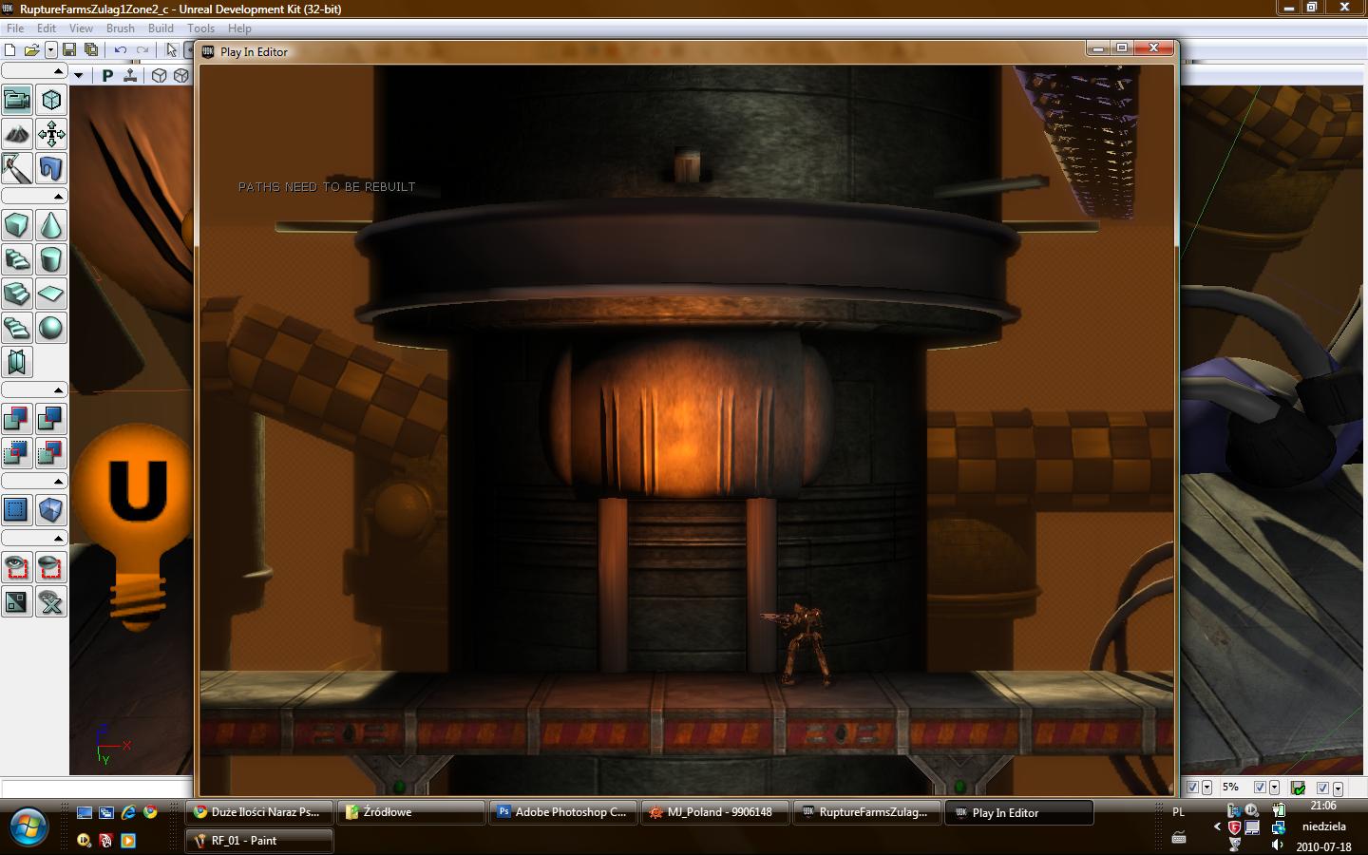Image resolution: width=1368 pixels, height=855 pixels.
Task: Click the volume speaker tray icon
Action: point(1278,845)
